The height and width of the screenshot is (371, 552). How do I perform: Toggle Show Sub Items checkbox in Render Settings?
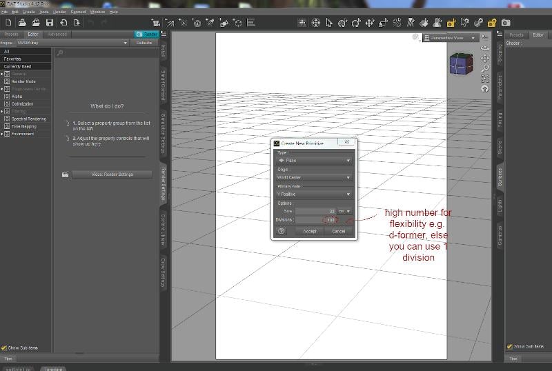click(4, 348)
